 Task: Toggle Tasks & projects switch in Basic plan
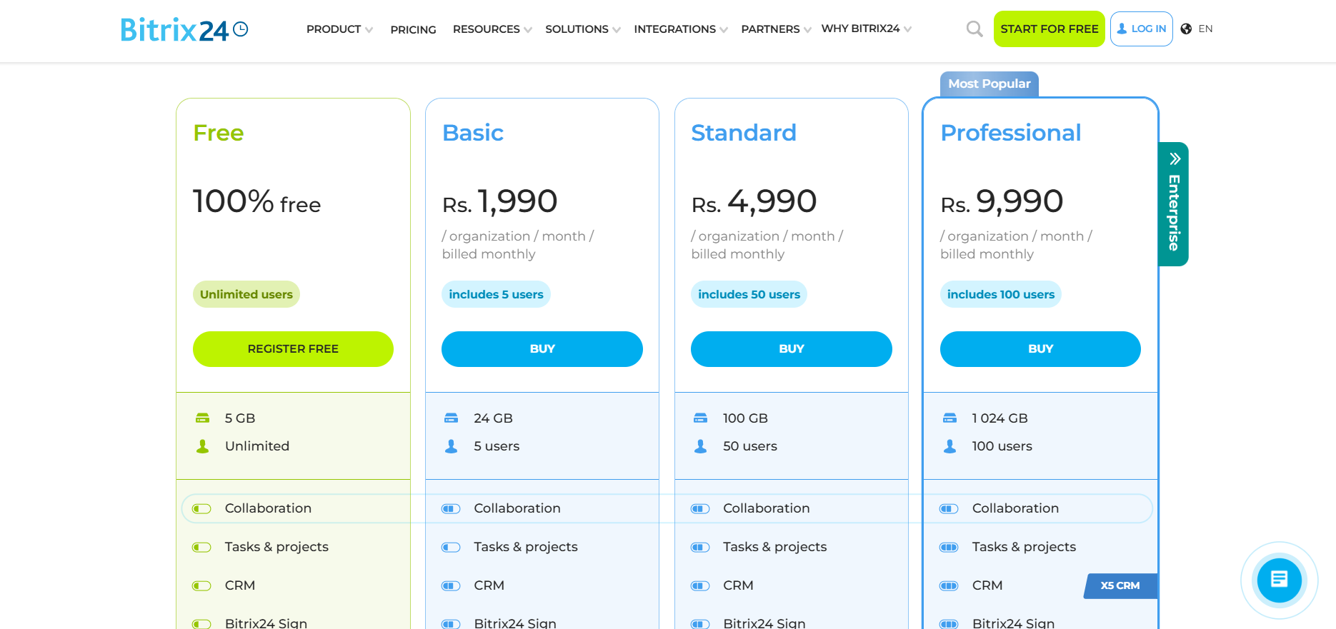tap(451, 547)
